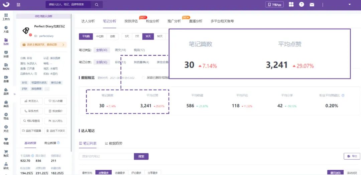Open the 笔记列表 tab
This screenshot has height=175, width=361.
[x=88, y=143]
